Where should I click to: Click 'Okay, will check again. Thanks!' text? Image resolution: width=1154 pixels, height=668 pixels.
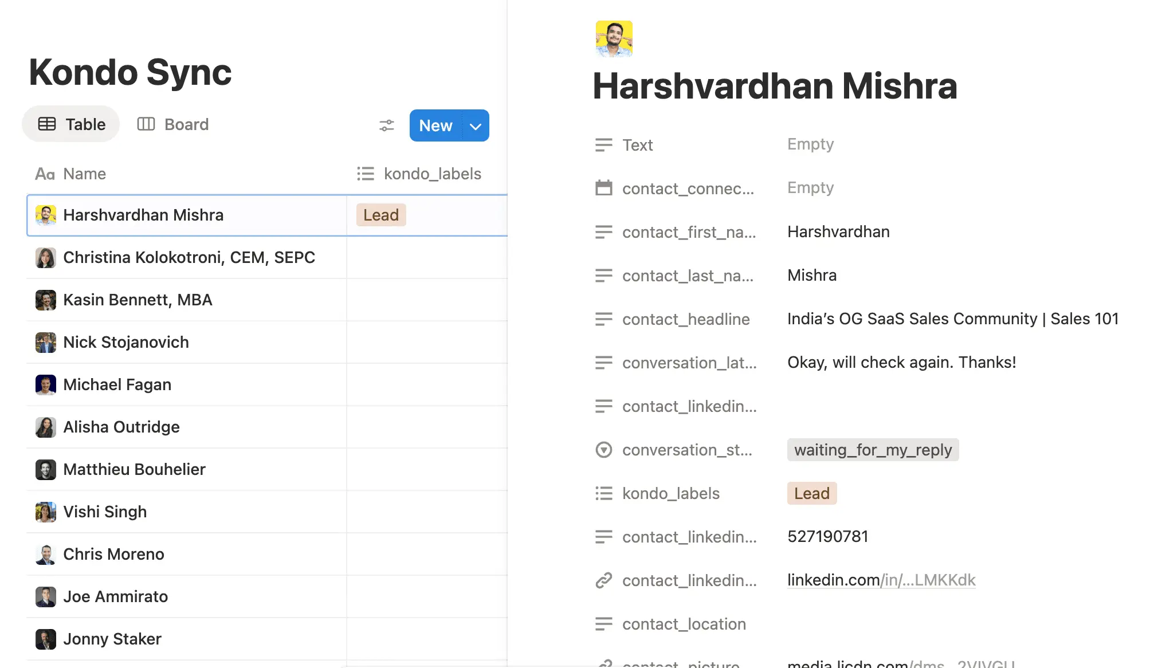[902, 362]
